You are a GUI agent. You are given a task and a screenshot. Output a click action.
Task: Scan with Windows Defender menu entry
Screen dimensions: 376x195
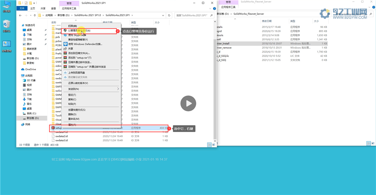point(85,44)
